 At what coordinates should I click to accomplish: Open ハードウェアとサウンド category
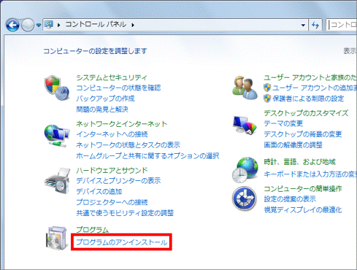pyautogui.click(x=112, y=170)
